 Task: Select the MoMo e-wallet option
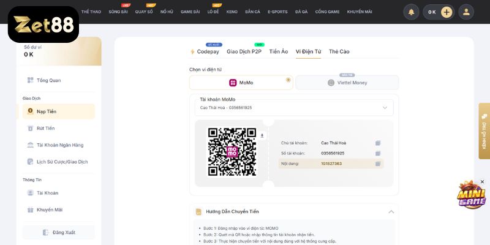click(241, 83)
